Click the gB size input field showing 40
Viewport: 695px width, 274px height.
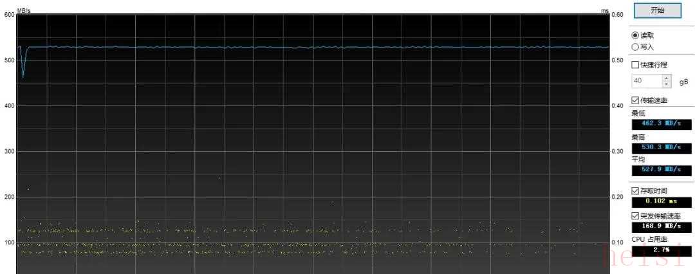coord(645,81)
